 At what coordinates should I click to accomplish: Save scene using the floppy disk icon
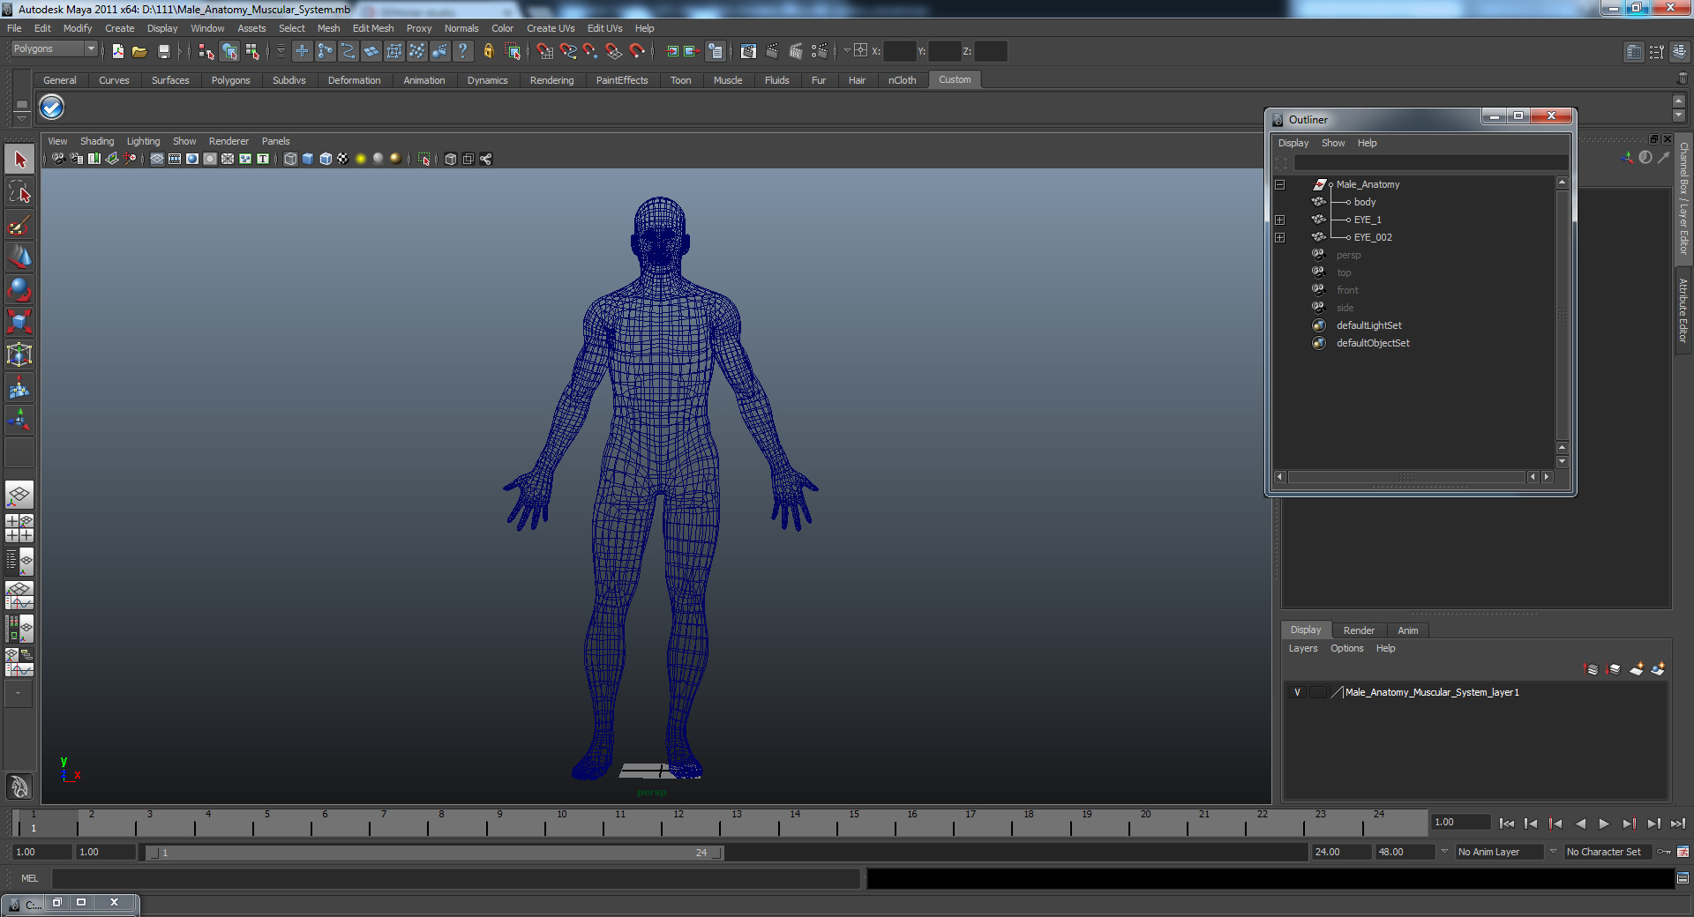coord(163,52)
